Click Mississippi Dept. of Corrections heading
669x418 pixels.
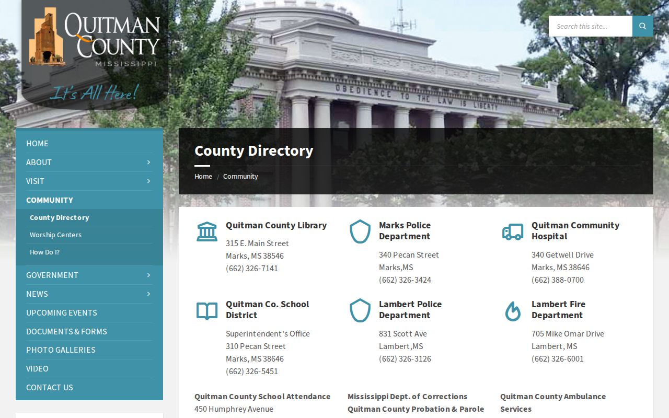click(x=408, y=397)
